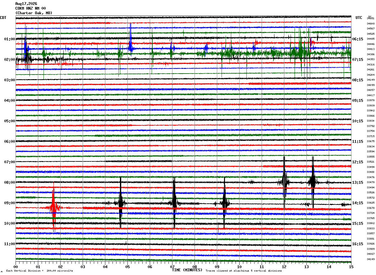Click the Each Vertical Division scale note
The image size is (376, 275).
click(39, 271)
